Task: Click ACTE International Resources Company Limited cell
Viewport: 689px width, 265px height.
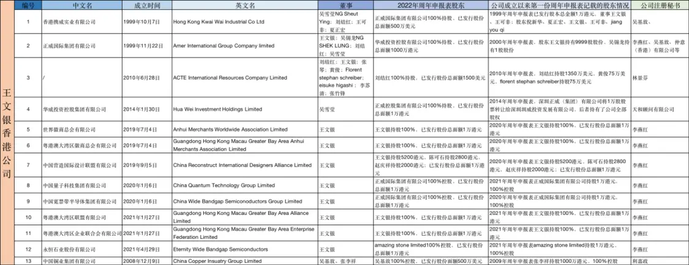Action: (230, 78)
